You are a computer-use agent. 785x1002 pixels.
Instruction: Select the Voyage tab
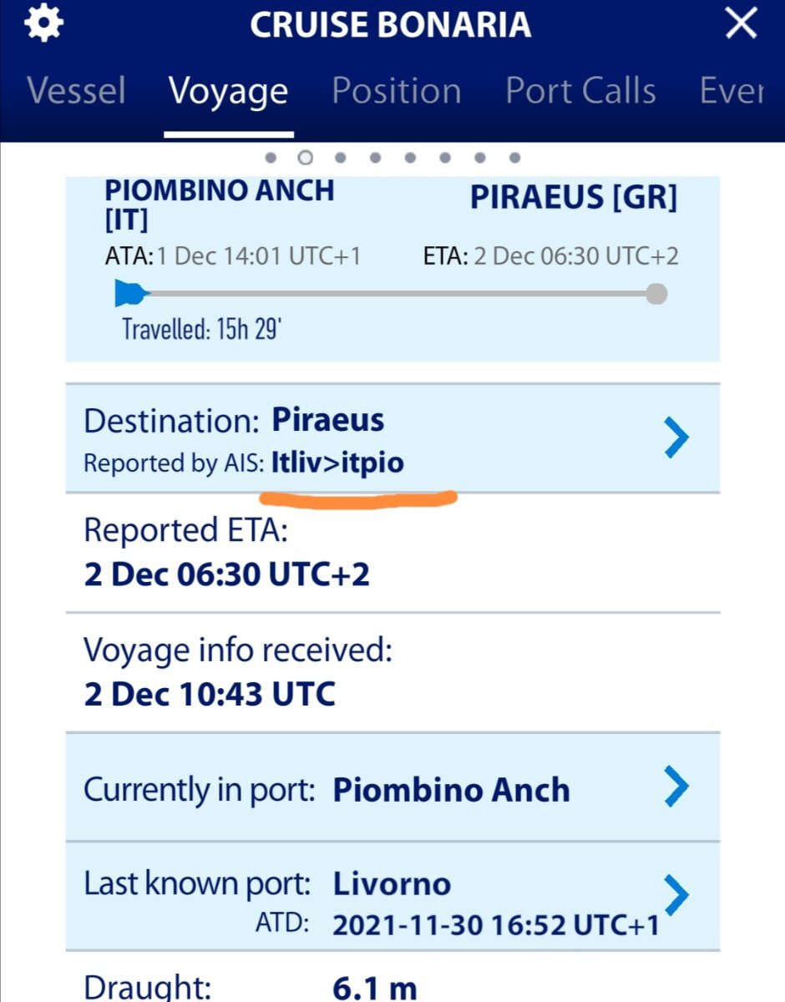tap(228, 91)
